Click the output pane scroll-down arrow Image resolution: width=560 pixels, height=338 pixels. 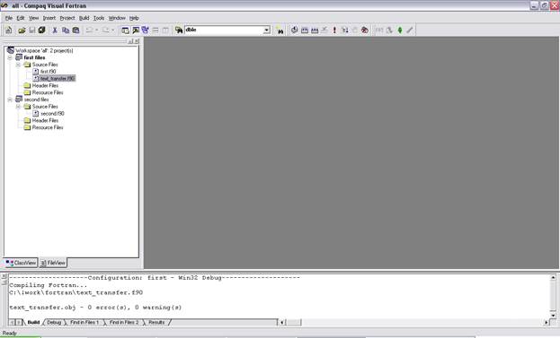tap(553, 316)
